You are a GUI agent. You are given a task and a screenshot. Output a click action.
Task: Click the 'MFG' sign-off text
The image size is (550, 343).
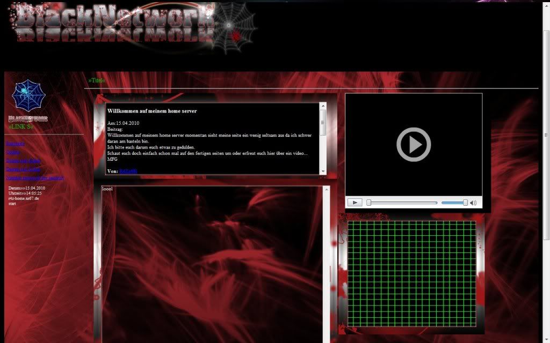click(112, 159)
